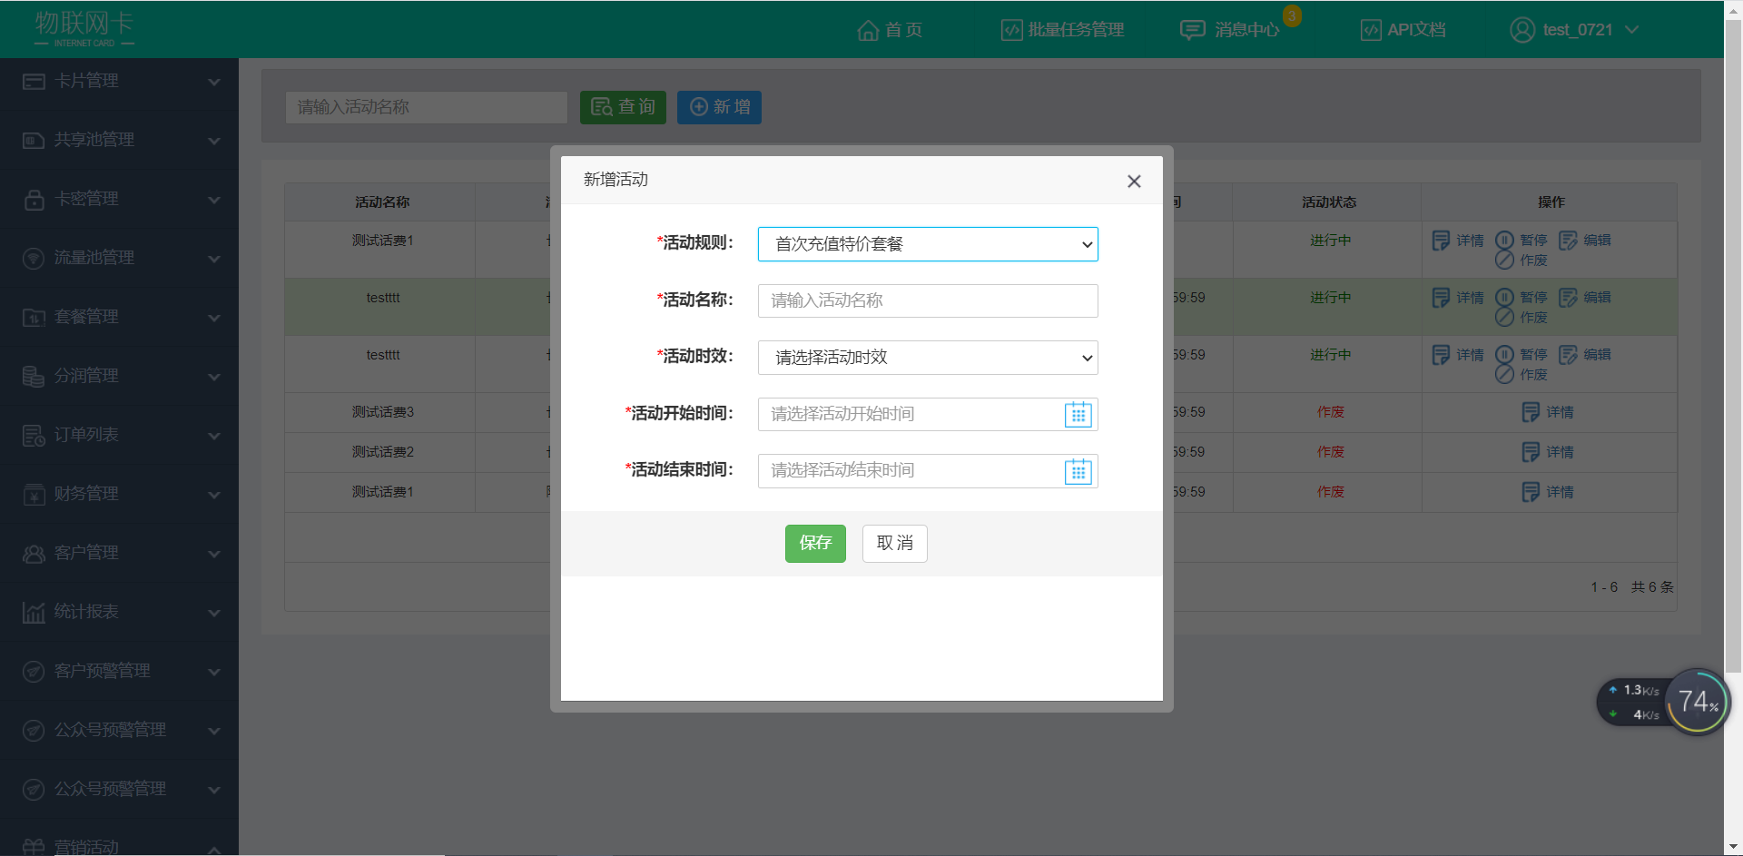
Task: Open the 活动时效 dropdown
Action: tap(928, 358)
